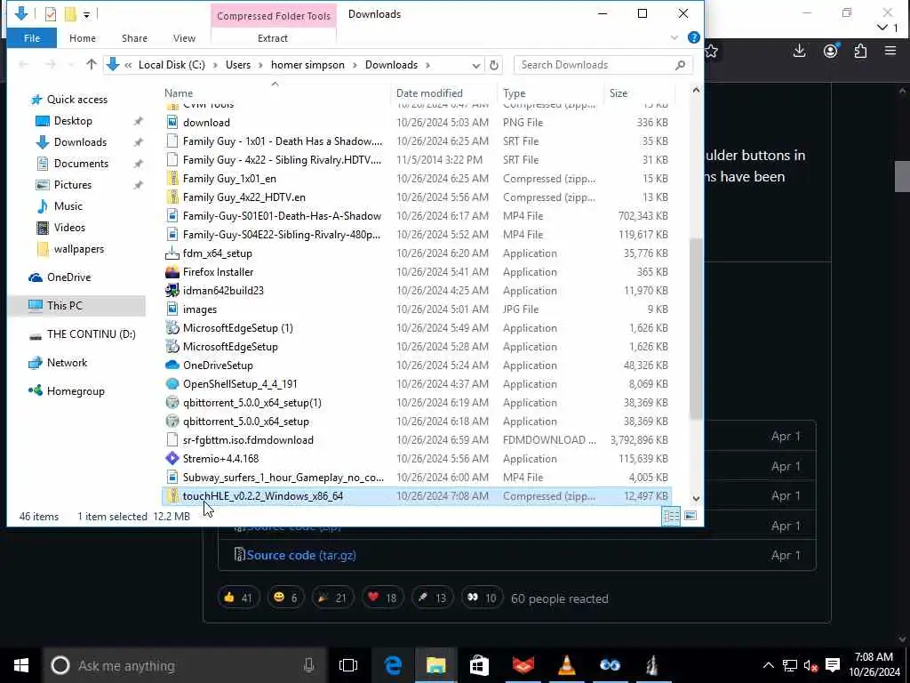Image resolution: width=910 pixels, height=683 pixels.
Task: Open the Customize Quick Access Toolbar dropdown
Action: (86, 14)
